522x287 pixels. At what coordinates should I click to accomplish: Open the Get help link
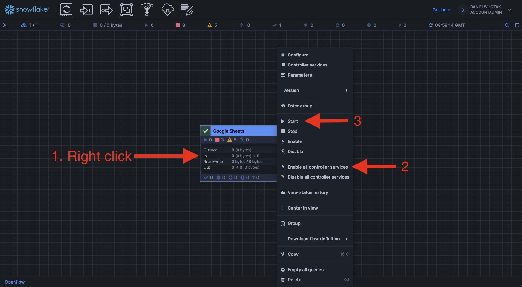click(x=441, y=10)
